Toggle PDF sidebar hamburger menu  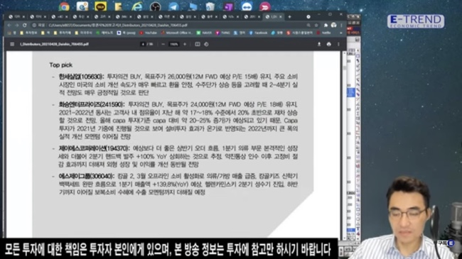(x=12, y=44)
